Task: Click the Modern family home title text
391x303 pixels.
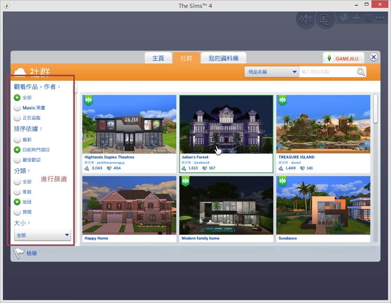Action: [x=200, y=238]
